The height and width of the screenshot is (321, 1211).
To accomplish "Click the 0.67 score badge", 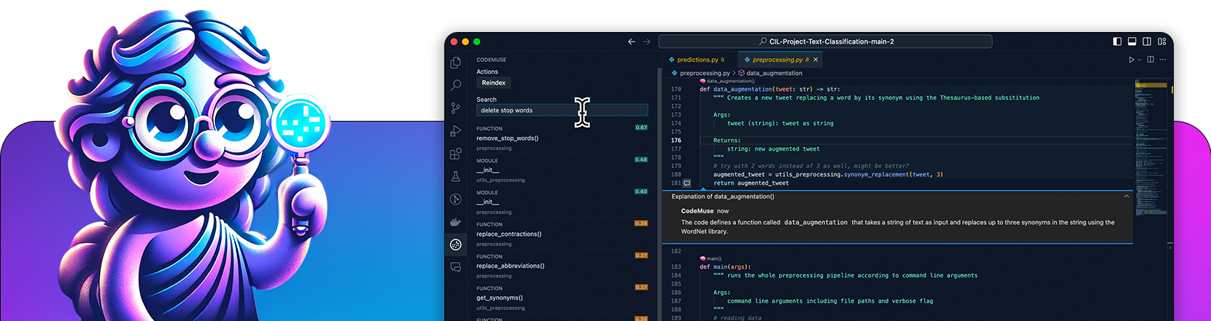I will (x=641, y=127).
